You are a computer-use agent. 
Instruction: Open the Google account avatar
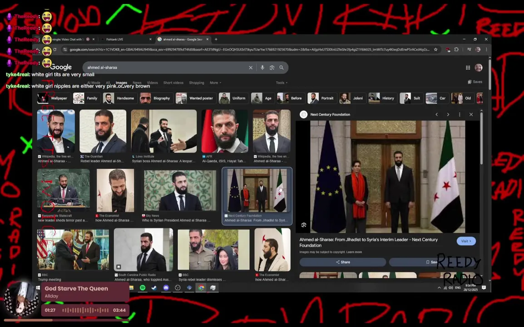tap(479, 68)
